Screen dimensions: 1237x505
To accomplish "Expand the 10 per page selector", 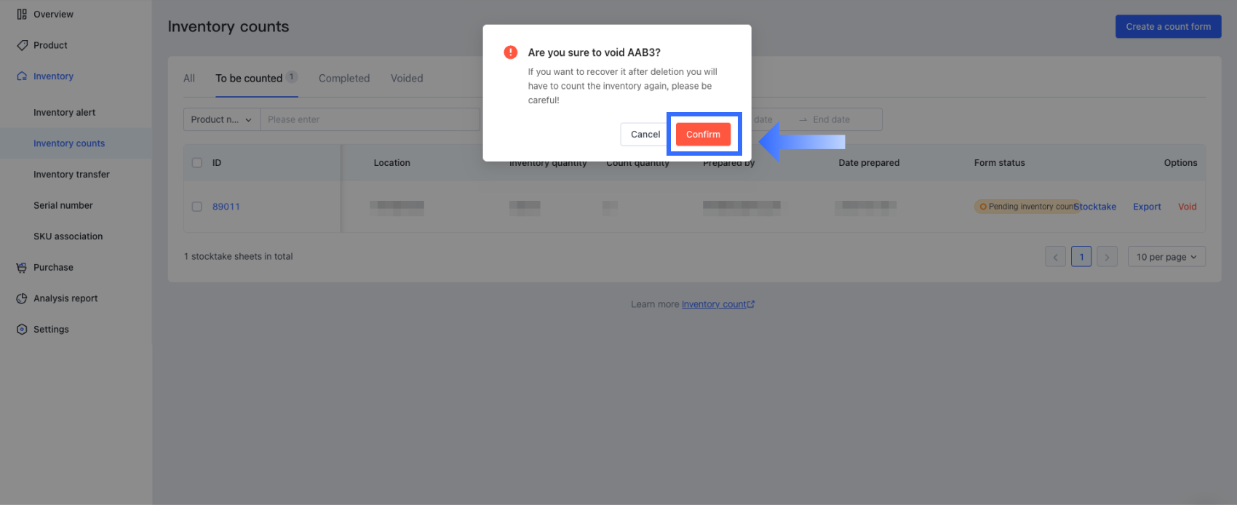I will pos(1166,257).
